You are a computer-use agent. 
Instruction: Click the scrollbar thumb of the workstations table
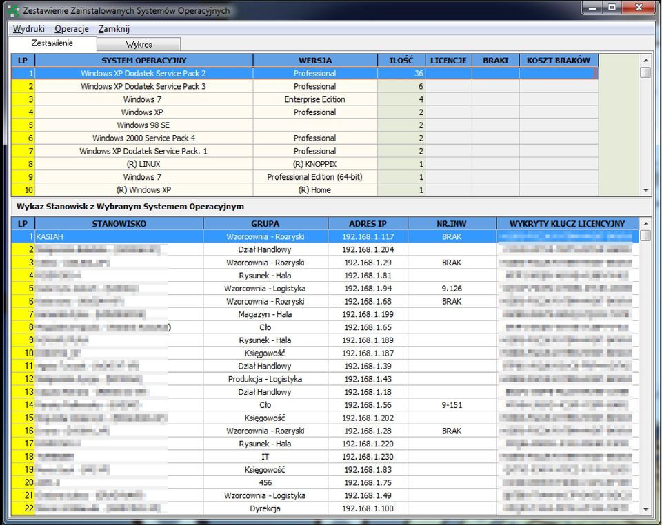pyautogui.click(x=645, y=236)
